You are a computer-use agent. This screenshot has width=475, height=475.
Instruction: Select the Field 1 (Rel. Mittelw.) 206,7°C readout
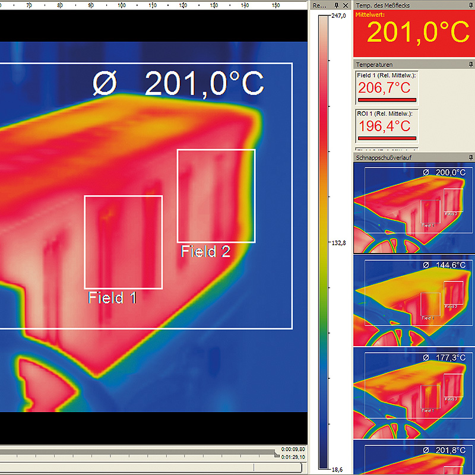click(x=387, y=88)
